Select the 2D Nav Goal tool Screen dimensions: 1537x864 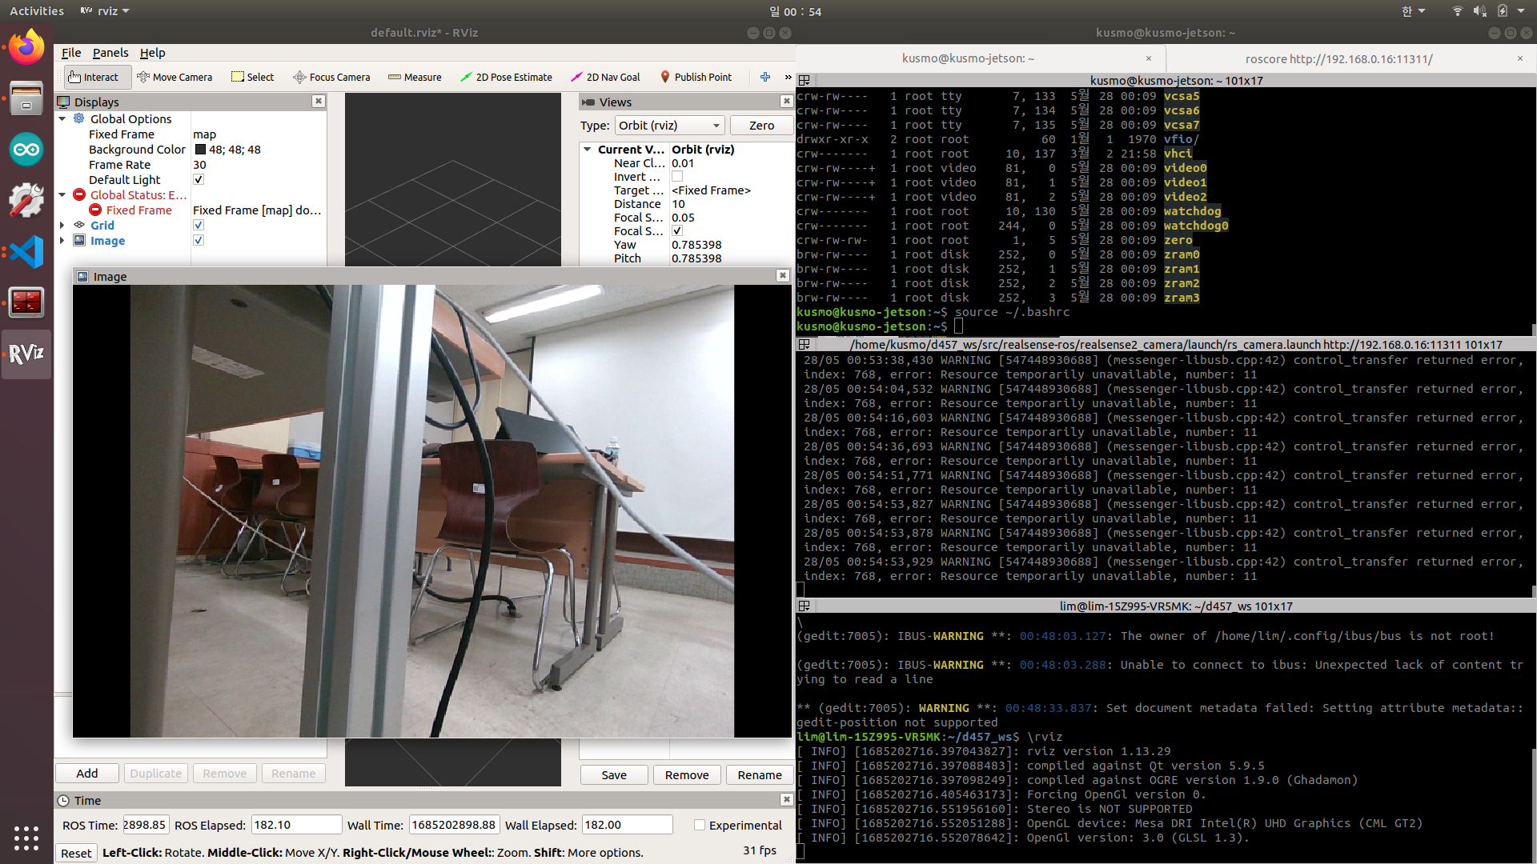click(x=605, y=77)
